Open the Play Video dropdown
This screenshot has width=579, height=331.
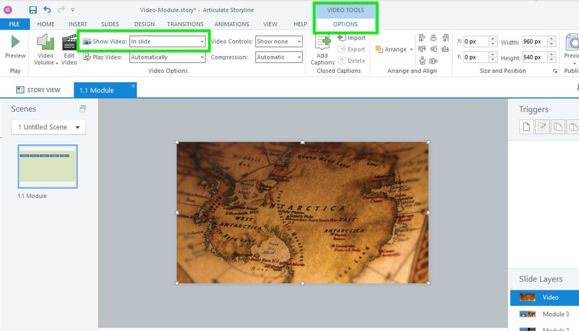(x=167, y=57)
